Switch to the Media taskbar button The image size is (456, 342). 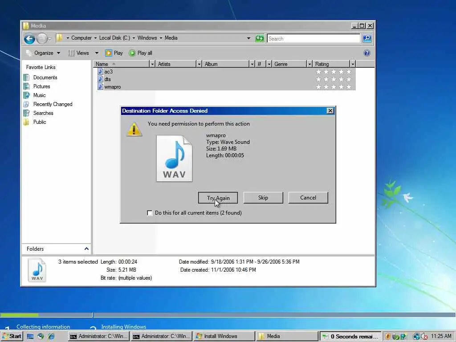pyautogui.click(x=287, y=336)
